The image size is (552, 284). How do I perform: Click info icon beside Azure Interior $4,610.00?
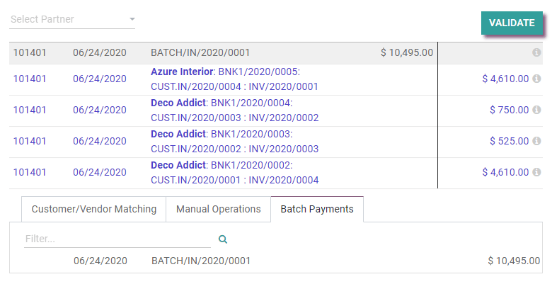[536, 79]
